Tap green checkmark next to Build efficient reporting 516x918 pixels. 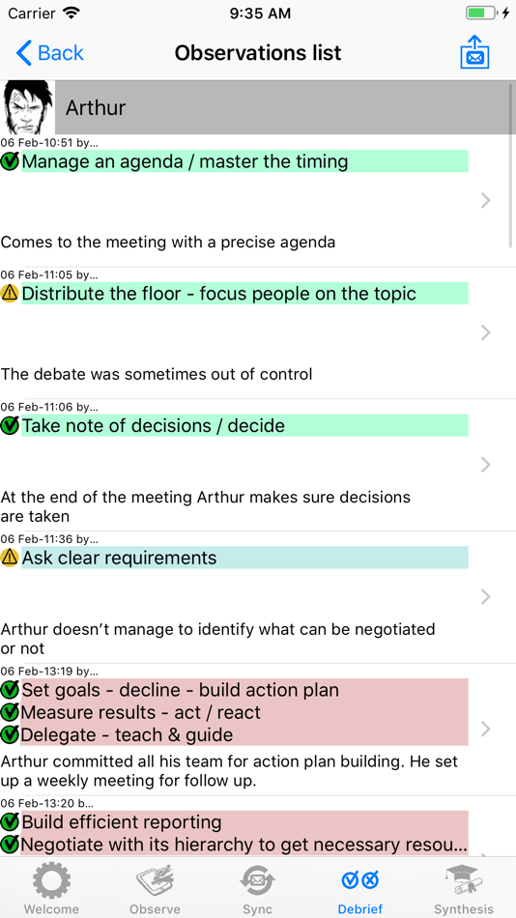[10, 822]
